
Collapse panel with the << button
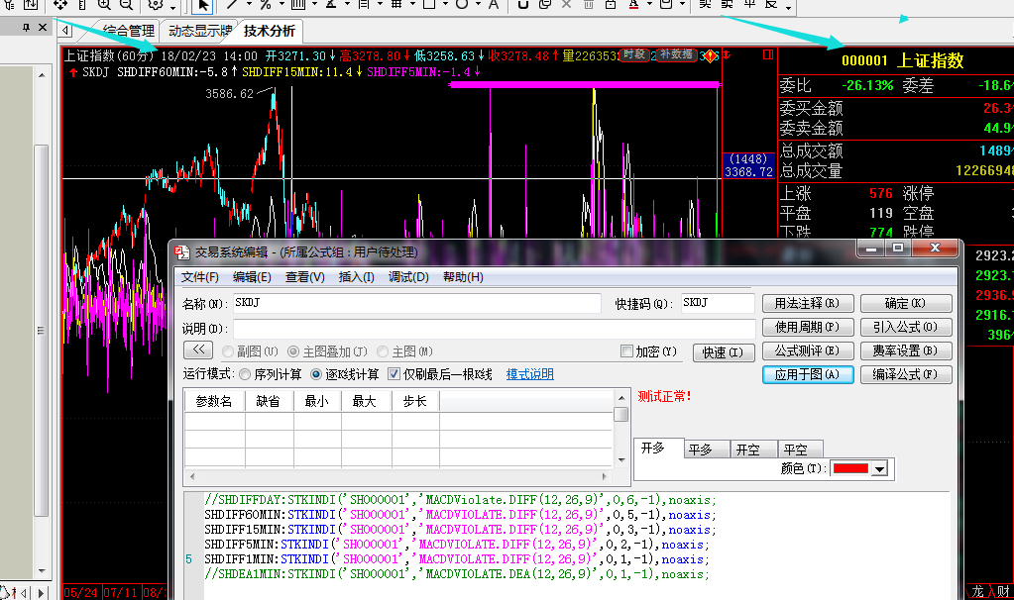198,350
